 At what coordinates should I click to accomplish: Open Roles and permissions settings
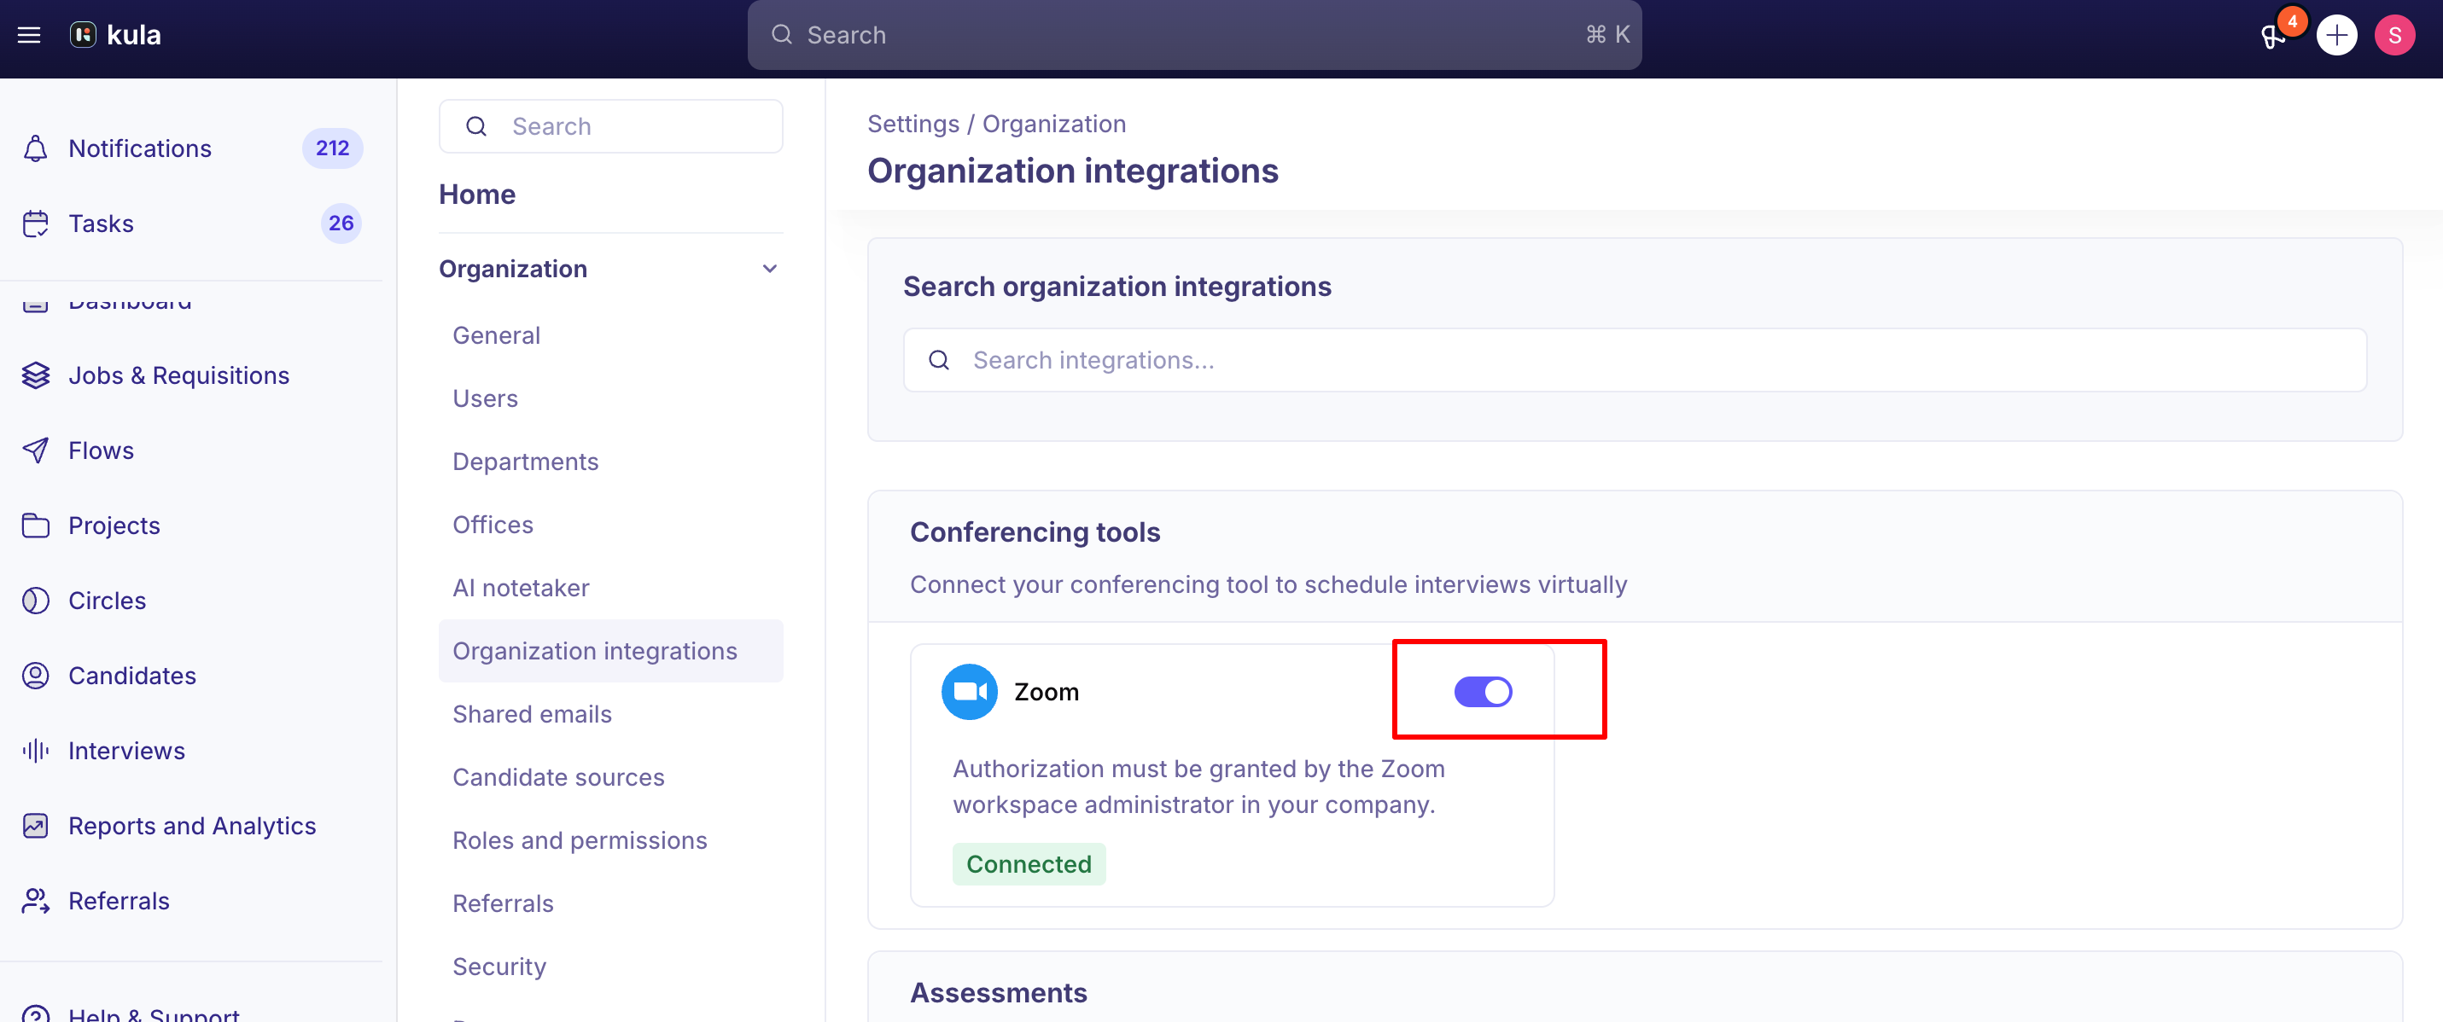tap(580, 840)
